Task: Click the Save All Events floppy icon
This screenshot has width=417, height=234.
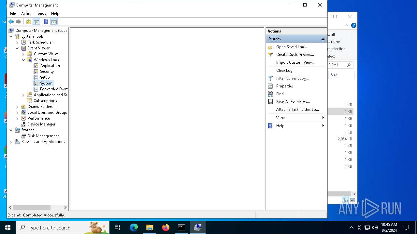Action: click(270, 102)
